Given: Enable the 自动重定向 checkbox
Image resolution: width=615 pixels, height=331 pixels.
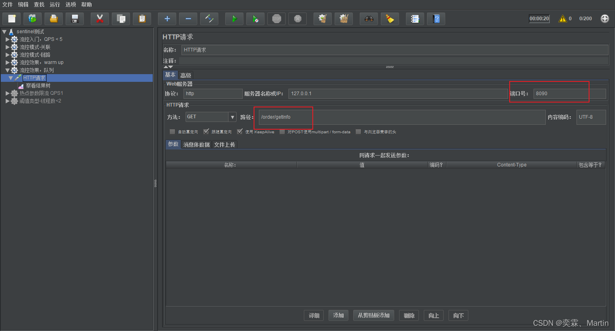Looking at the screenshot, I should (173, 132).
